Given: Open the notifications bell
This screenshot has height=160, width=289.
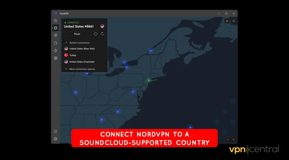Looking at the screenshot, I should point(233,21).
